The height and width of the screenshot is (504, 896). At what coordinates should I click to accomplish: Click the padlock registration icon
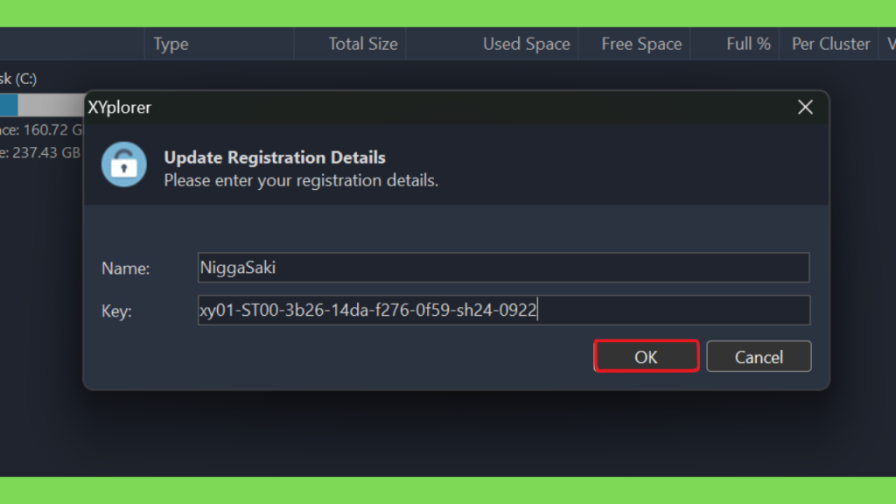click(124, 164)
